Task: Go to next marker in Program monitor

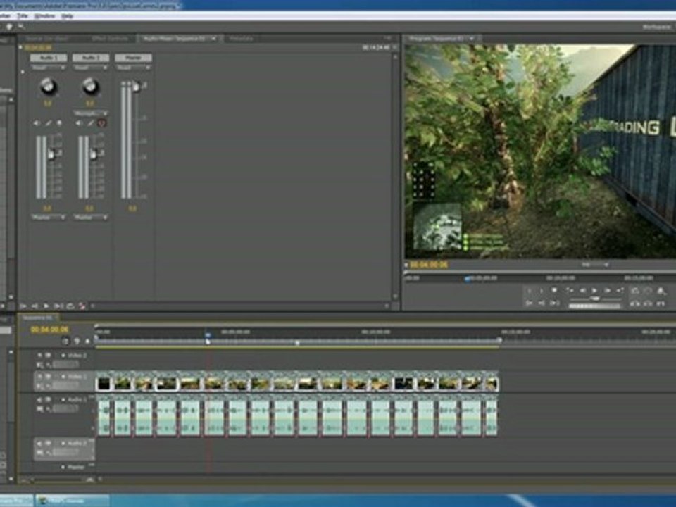Action: [620, 290]
